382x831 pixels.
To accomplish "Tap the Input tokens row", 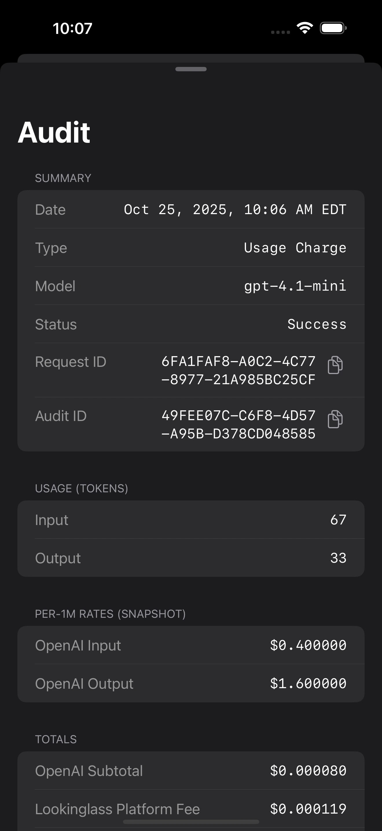I will (x=191, y=520).
